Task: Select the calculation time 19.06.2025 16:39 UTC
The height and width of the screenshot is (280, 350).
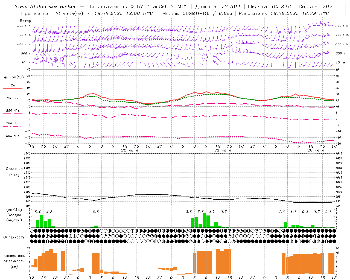Action: [300, 13]
